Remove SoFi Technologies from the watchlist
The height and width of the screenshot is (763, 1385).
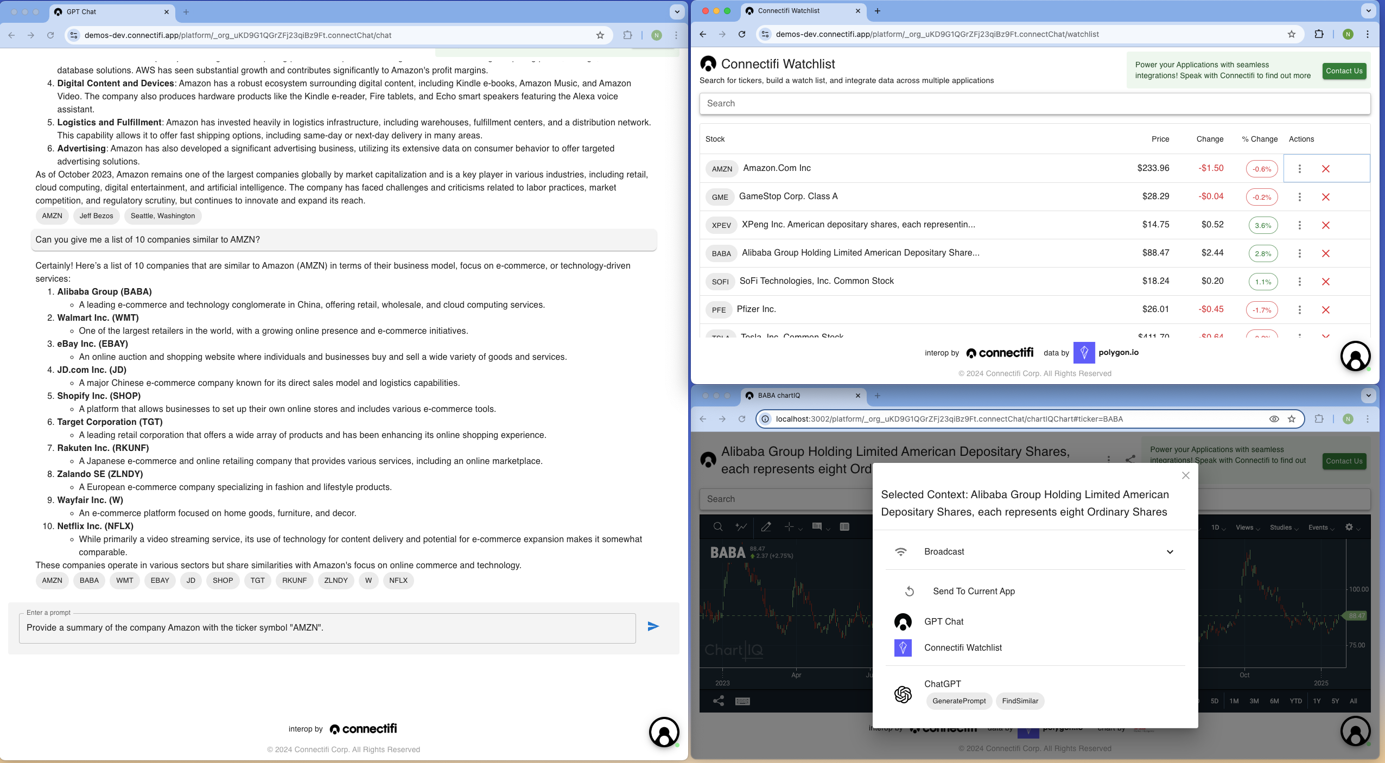tap(1325, 282)
